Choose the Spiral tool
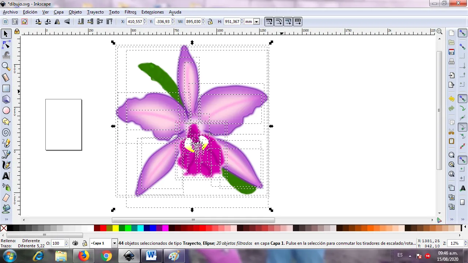Viewport: 468px width, 263px height. click(6, 133)
